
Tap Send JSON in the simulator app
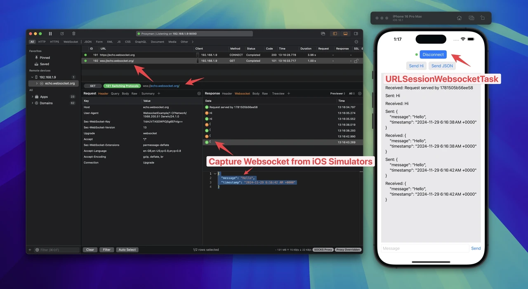pyautogui.click(x=442, y=66)
